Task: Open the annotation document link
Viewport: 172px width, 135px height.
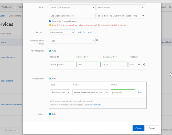Action: click(96, 105)
